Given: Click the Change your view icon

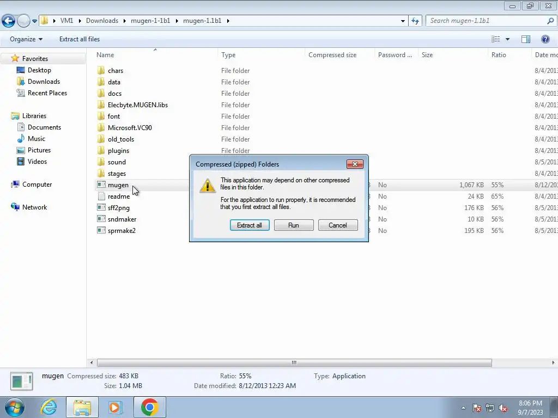Looking at the screenshot, I should pos(495,39).
